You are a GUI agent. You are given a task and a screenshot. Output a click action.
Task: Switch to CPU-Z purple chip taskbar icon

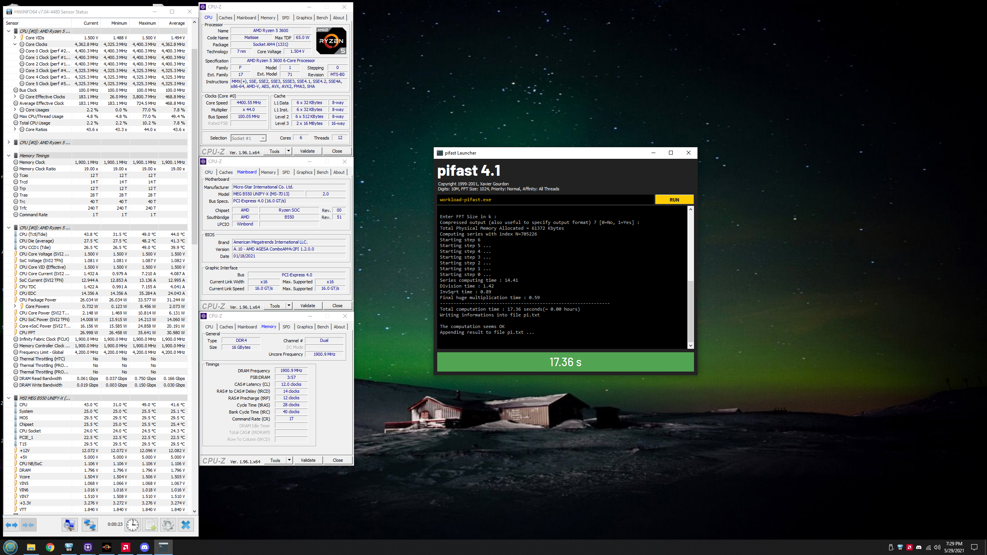88,547
